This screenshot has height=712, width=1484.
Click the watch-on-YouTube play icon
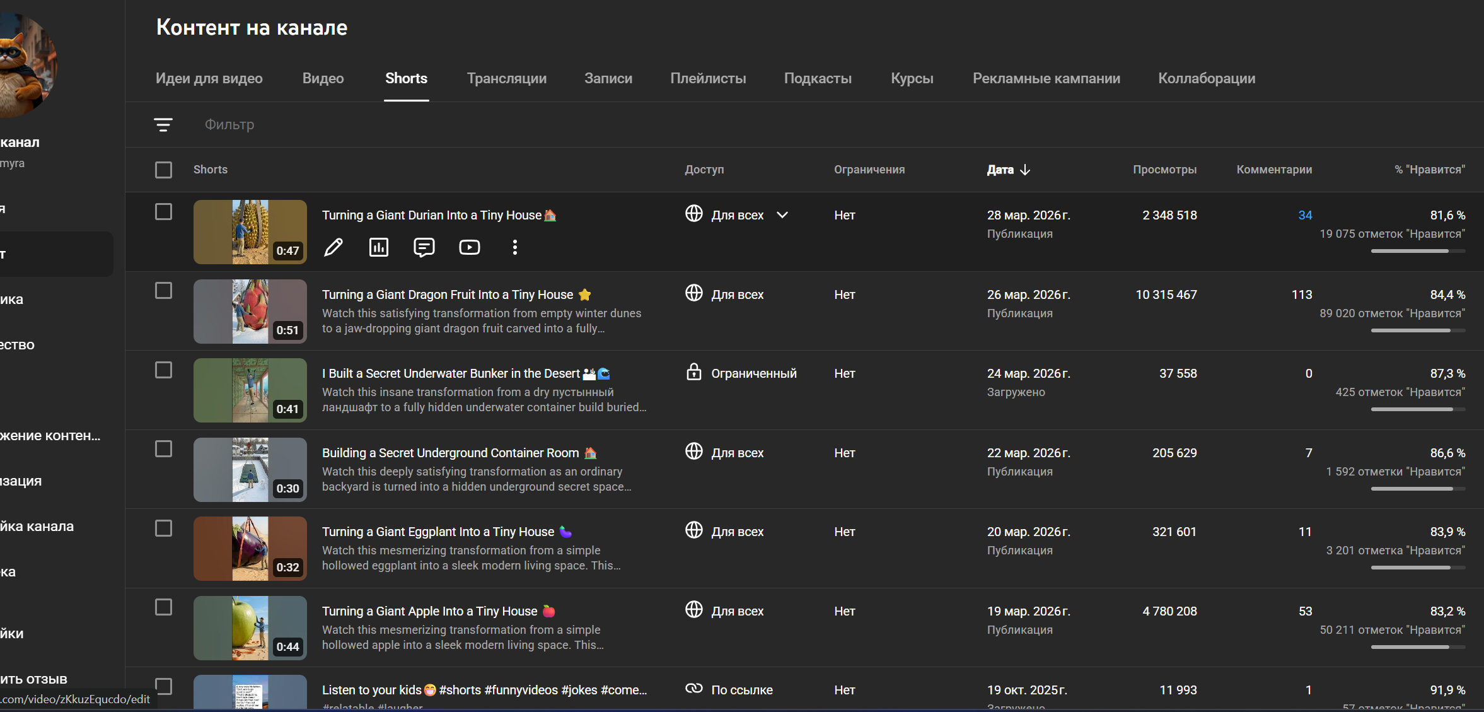coord(469,247)
